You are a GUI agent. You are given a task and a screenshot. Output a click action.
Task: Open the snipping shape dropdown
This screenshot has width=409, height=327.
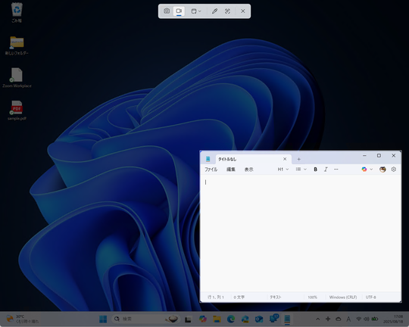click(x=196, y=11)
